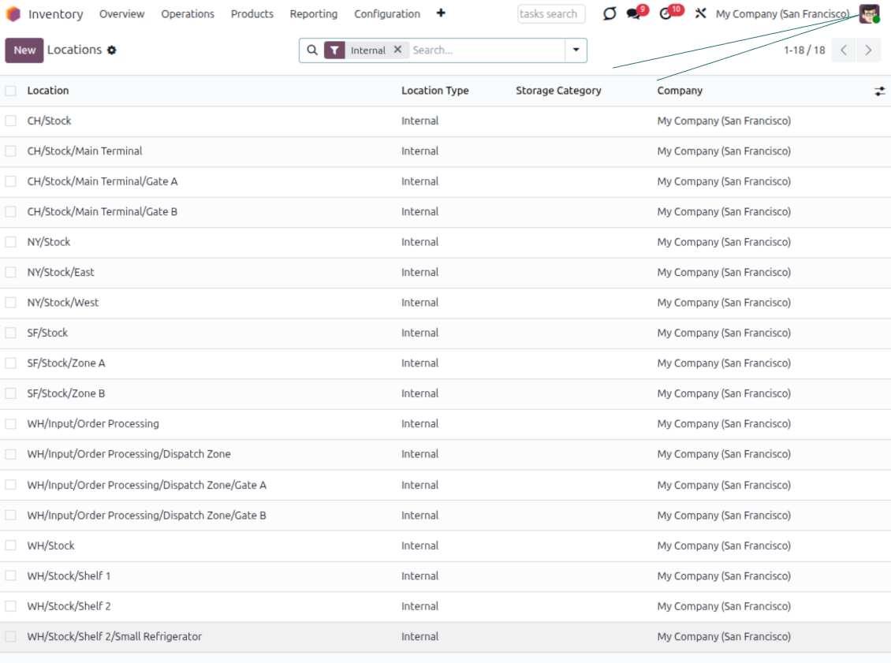This screenshot has height=663, width=891.
Task: Click the New button
Action: pyautogui.click(x=24, y=50)
